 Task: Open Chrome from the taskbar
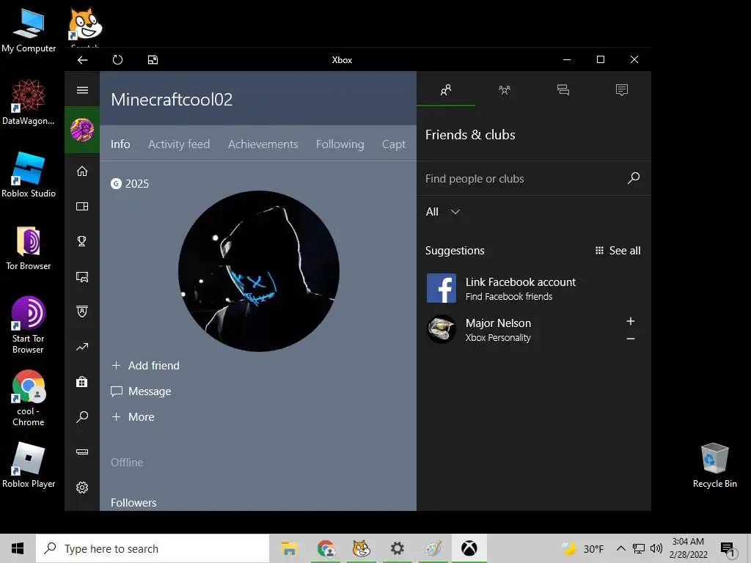(x=326, y=548)
